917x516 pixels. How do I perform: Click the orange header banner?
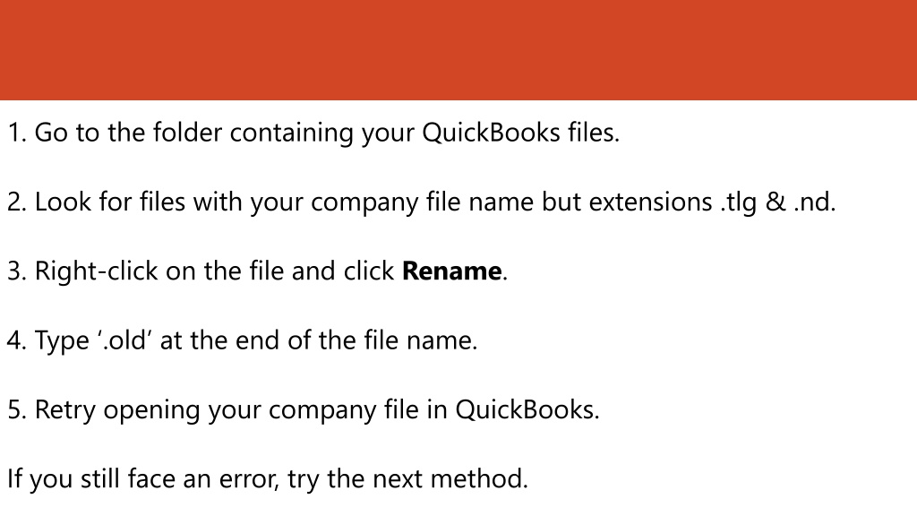coord(458,50)
